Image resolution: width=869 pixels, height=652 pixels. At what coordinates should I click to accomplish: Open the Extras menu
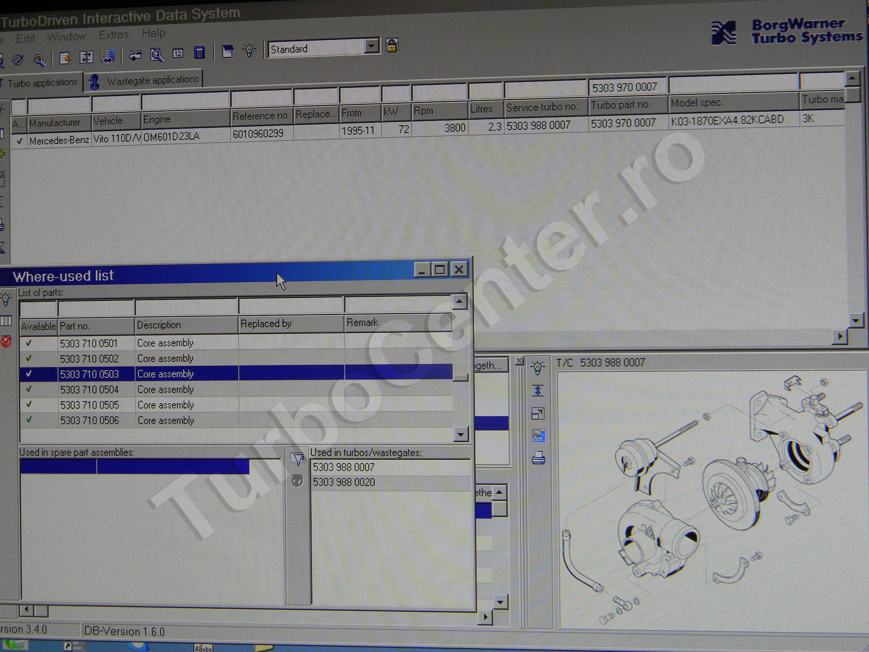pos(113,35)
